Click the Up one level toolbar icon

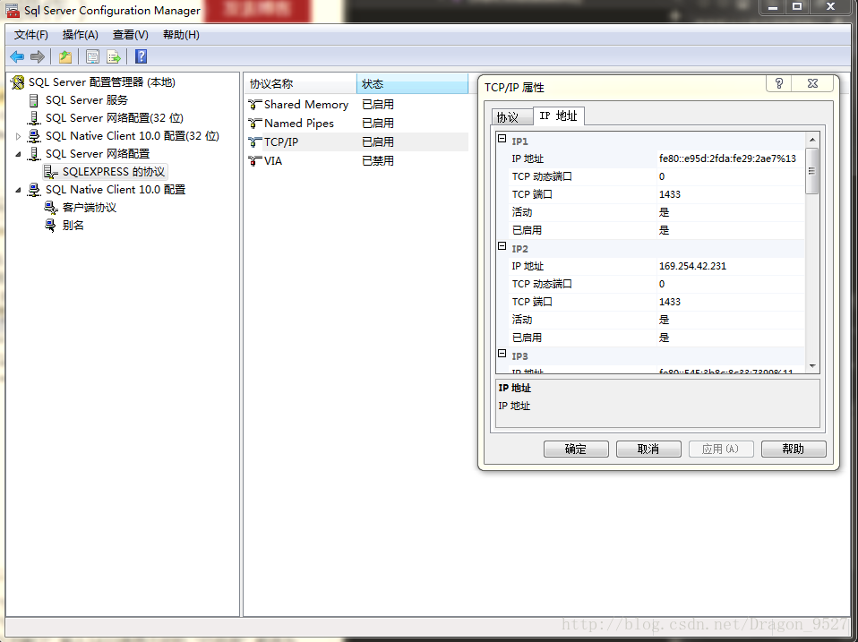point(65,56)
